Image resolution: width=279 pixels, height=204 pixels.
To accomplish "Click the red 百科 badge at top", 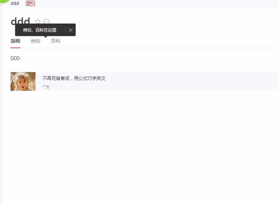I will click(30, 3).
